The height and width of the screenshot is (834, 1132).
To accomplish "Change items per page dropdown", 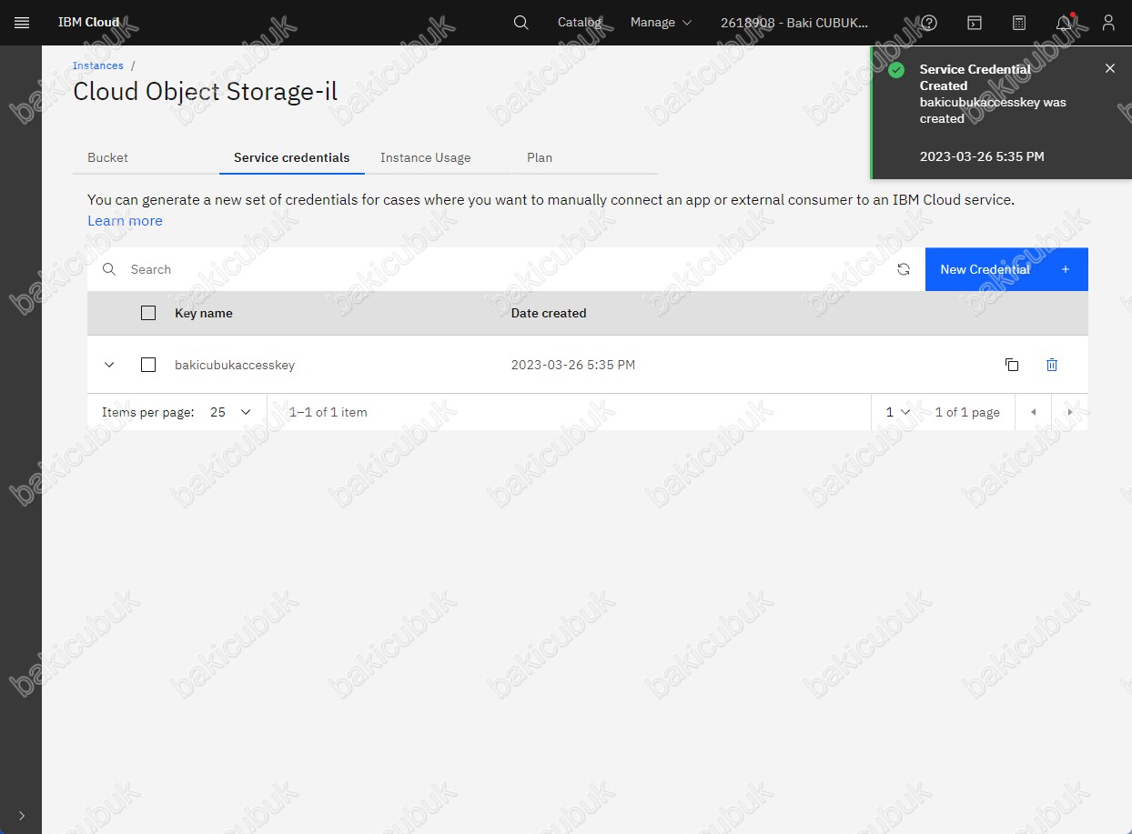I will pos(231,412).
